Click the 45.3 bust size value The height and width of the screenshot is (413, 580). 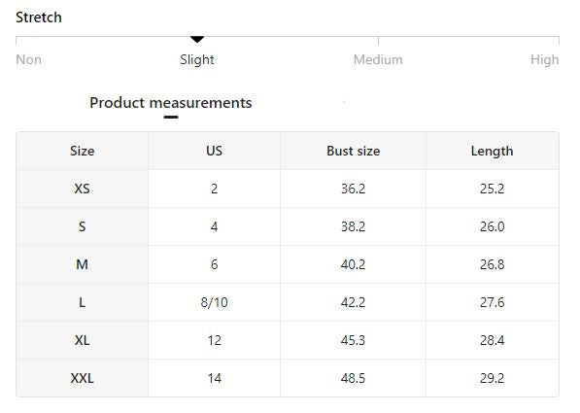(x=354, y=340)
